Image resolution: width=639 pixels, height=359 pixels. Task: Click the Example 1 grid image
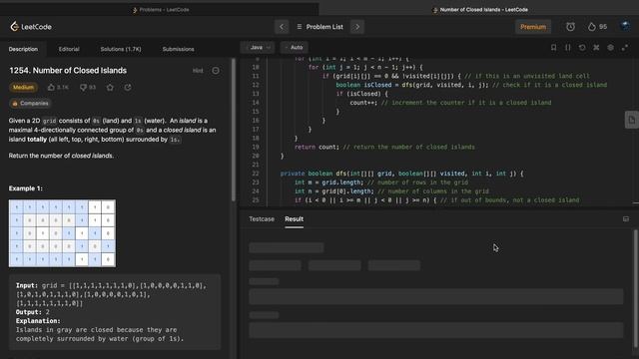coord(62,233)
